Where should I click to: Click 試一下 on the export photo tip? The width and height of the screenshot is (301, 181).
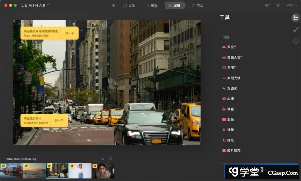point(59,121)
